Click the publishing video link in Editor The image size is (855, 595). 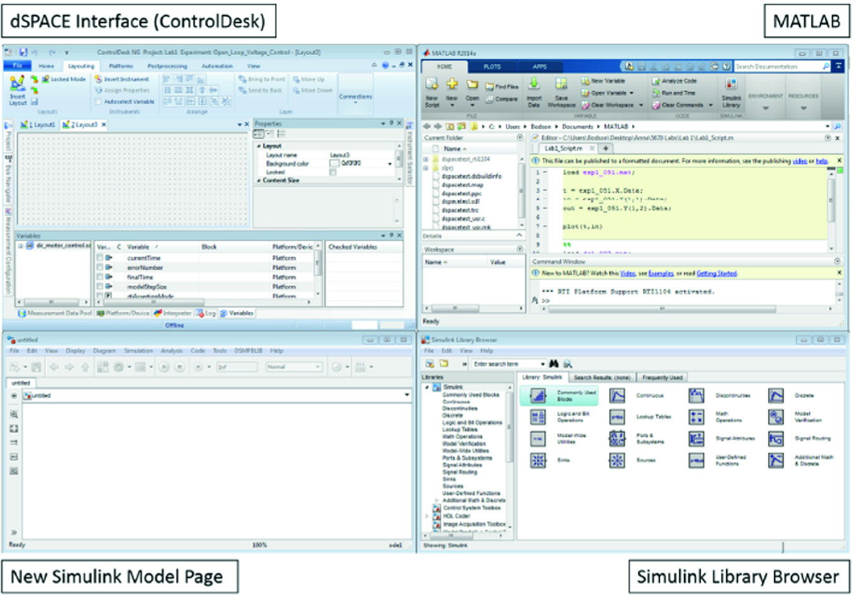(x=799, y=161)
